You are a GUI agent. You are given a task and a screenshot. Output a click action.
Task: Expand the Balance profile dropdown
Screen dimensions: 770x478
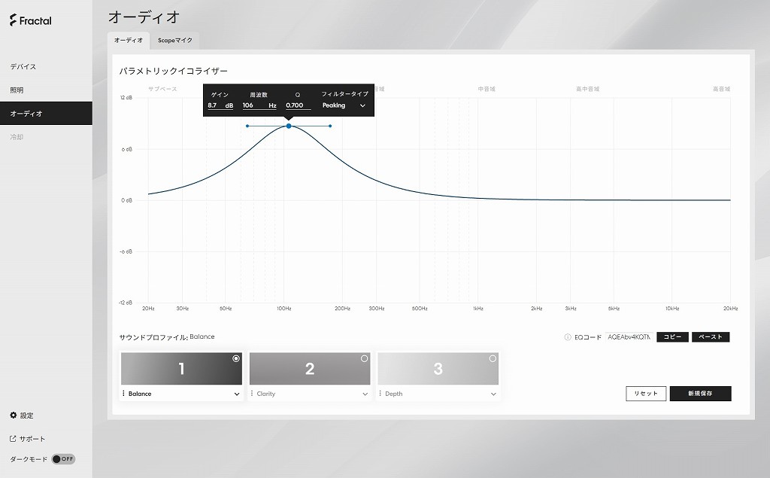tap(237, 394)
